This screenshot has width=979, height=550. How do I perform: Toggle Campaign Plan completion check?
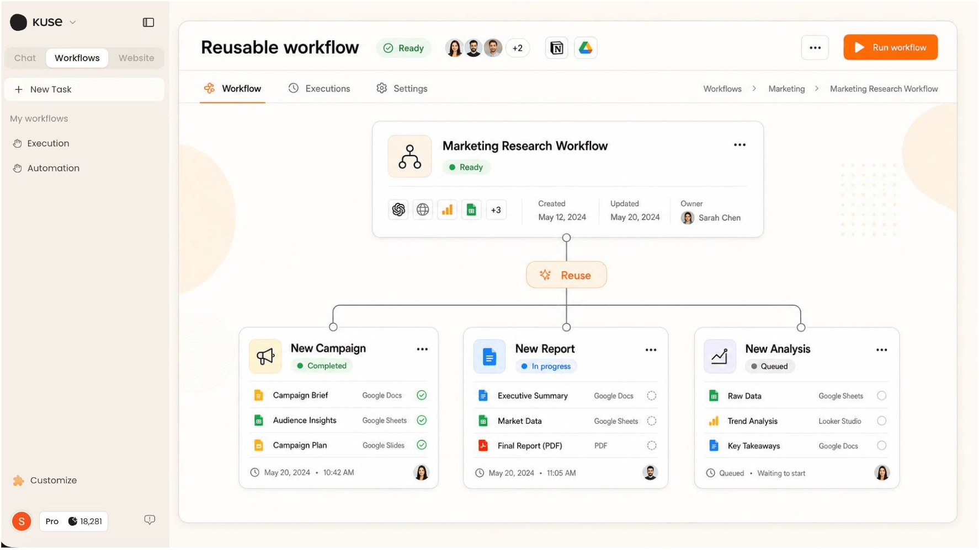[x=422, y=445]
